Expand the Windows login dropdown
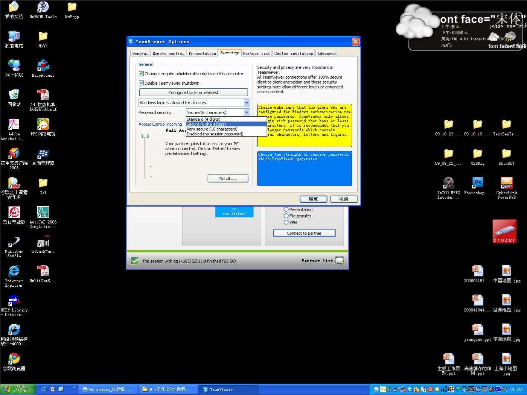This screenshot has width=527, height=395. pyautogui.click(x=247, y=103)
